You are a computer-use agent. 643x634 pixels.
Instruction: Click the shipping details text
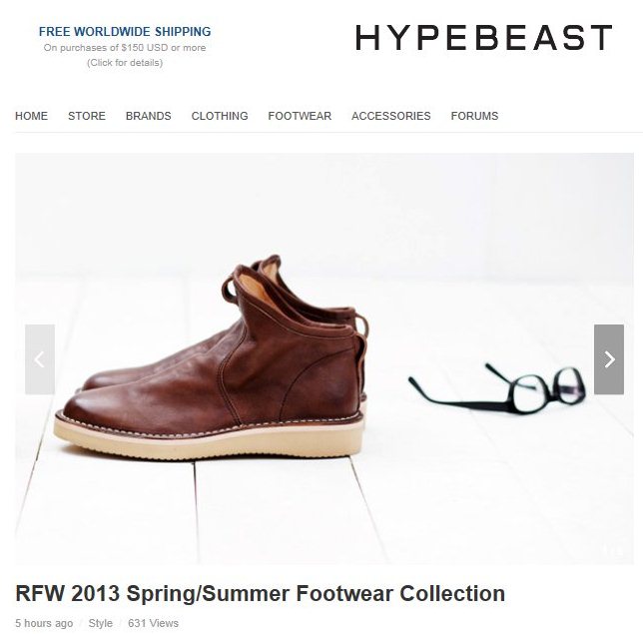(125, 63)
